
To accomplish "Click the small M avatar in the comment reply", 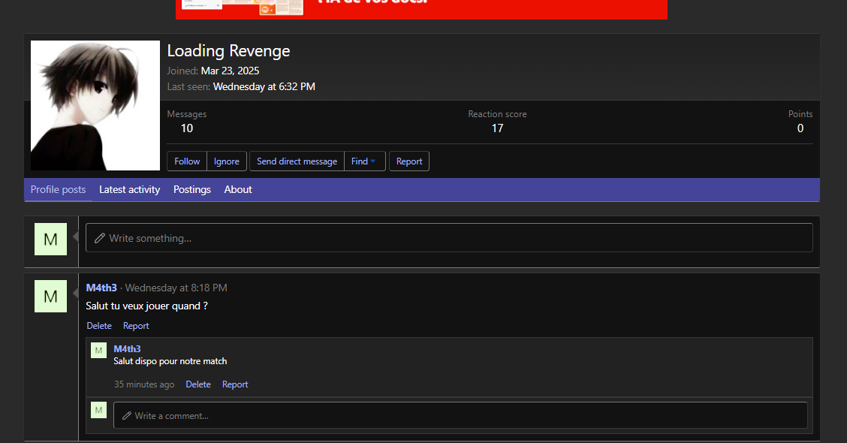I will tap(98, 350).
